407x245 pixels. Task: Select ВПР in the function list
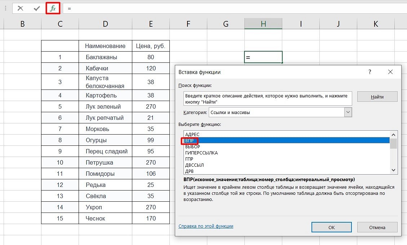click(x=287, y=141)
